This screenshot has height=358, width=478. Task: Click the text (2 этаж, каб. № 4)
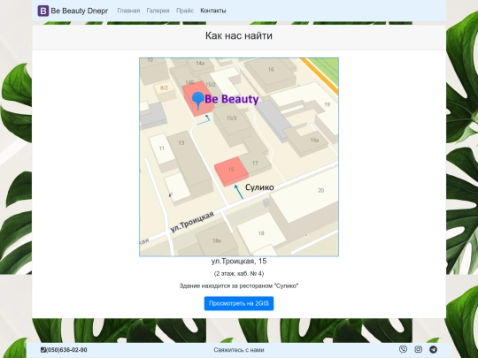[239, 273]
